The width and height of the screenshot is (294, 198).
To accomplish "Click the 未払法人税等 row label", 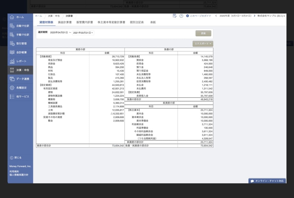I will pyautogui.click(x=143, y=78).
